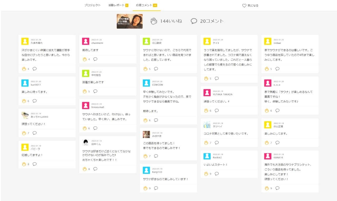Toggle the clap like on パピーラ's comment
The width and height of the screenshot is (337, 201).
24,164
